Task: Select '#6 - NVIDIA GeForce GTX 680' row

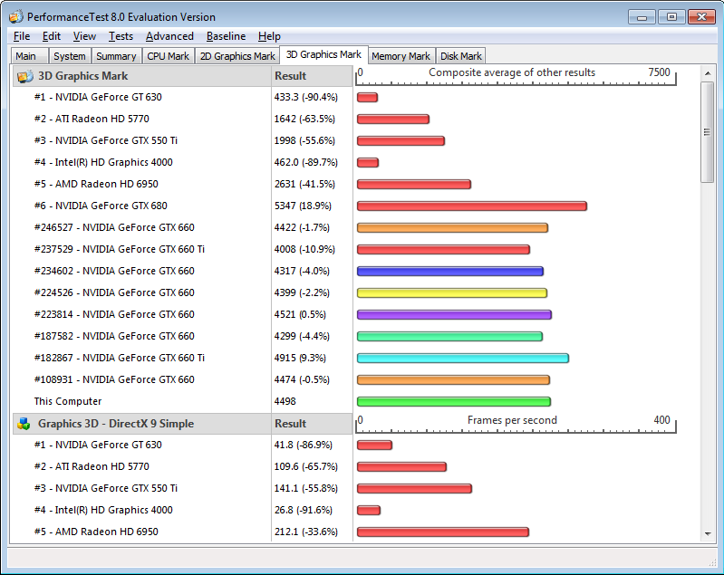Action: (101, 206)
